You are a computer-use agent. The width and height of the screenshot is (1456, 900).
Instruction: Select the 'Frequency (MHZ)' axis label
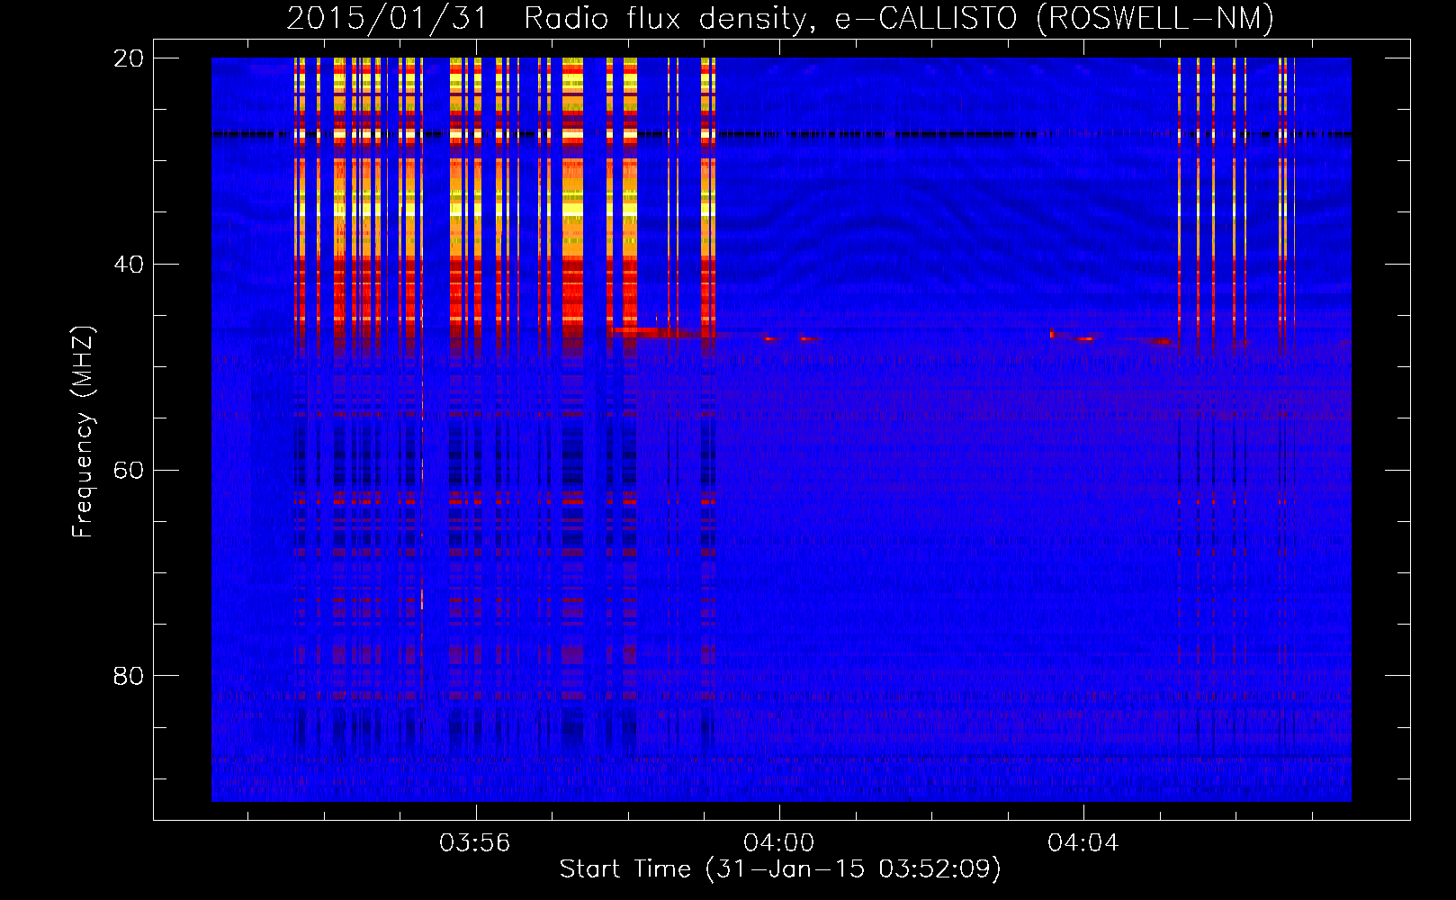tap(82, 431)
